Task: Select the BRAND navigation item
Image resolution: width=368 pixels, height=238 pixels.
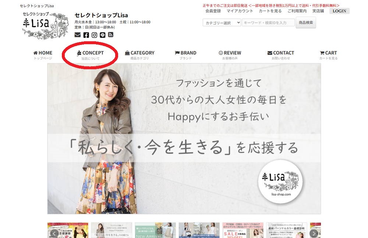Action: click(185, 53)
